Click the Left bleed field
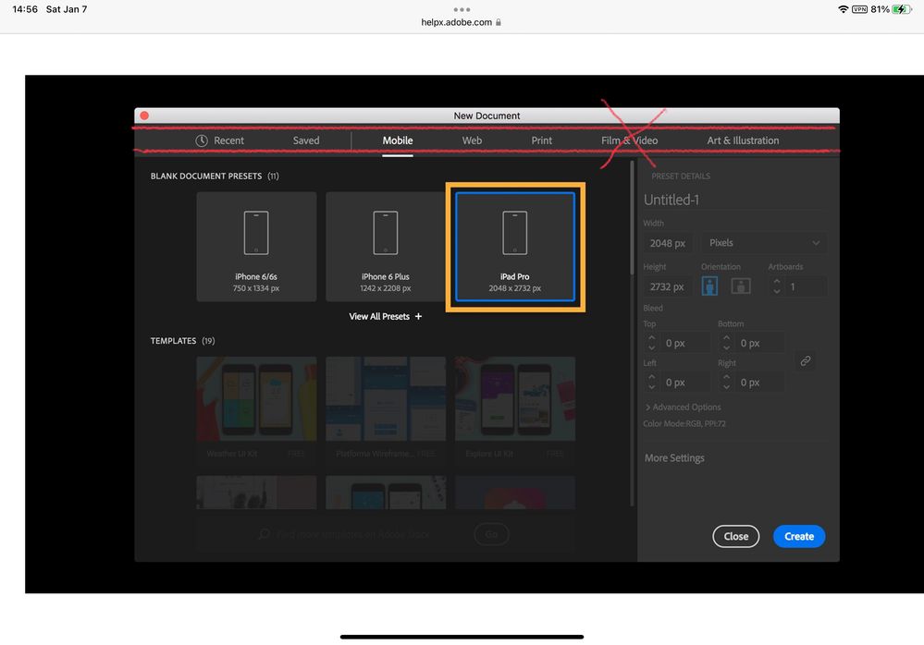 tap(684, 383)
